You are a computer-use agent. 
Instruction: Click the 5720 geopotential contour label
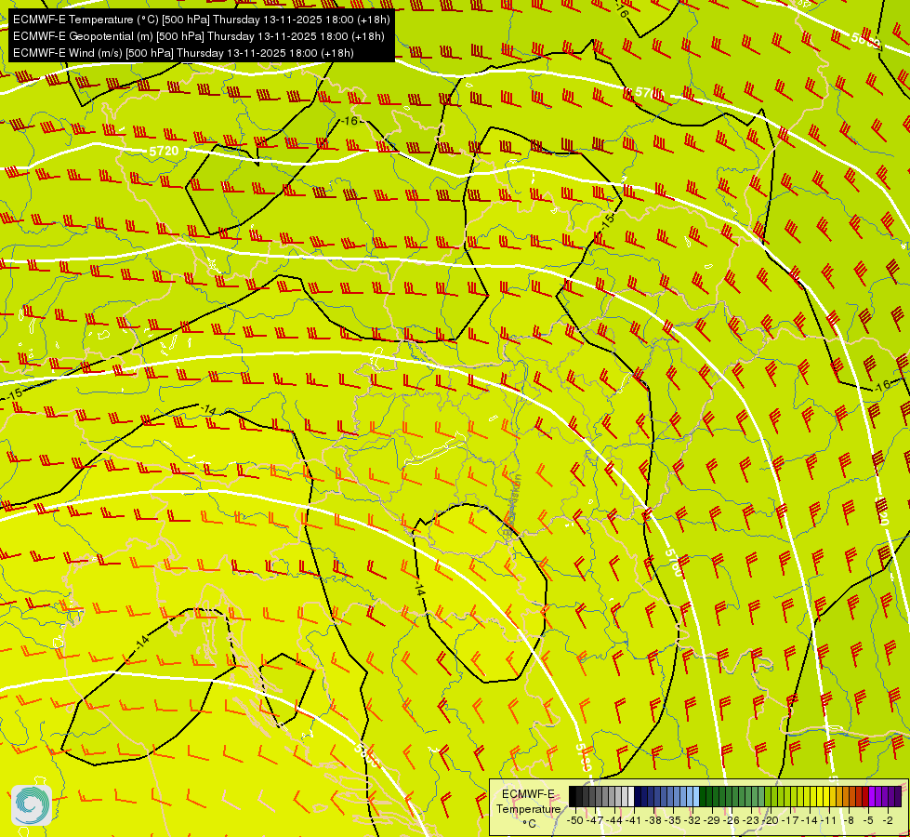pos(164,152)
